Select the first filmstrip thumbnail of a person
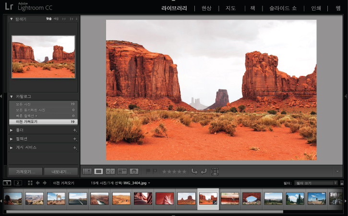348x216 pixels. [13, 198]
